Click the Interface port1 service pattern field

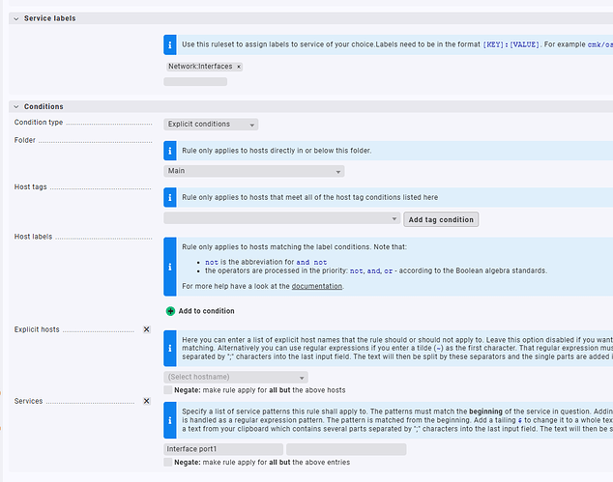click(x=223, y=449)
